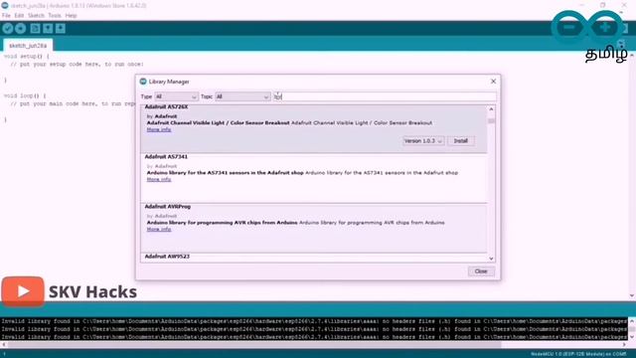Select the sketch_jun28a tab
The image size is (636, 358).
(28, 46)
